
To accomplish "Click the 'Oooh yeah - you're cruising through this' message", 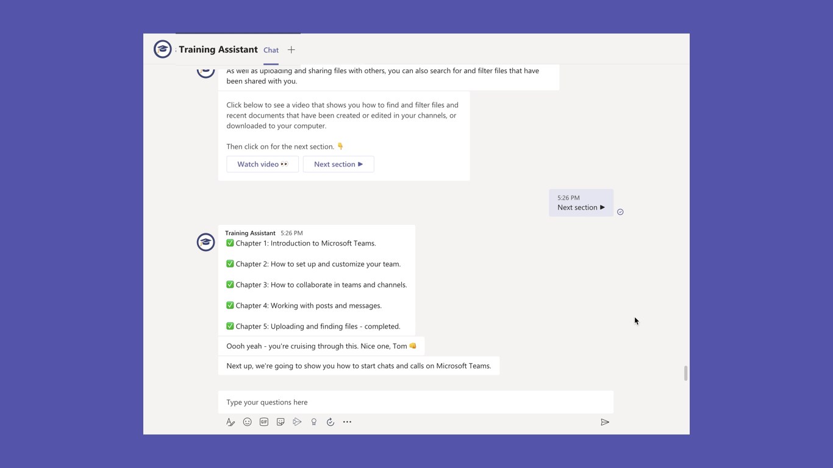I will [321, 346].
